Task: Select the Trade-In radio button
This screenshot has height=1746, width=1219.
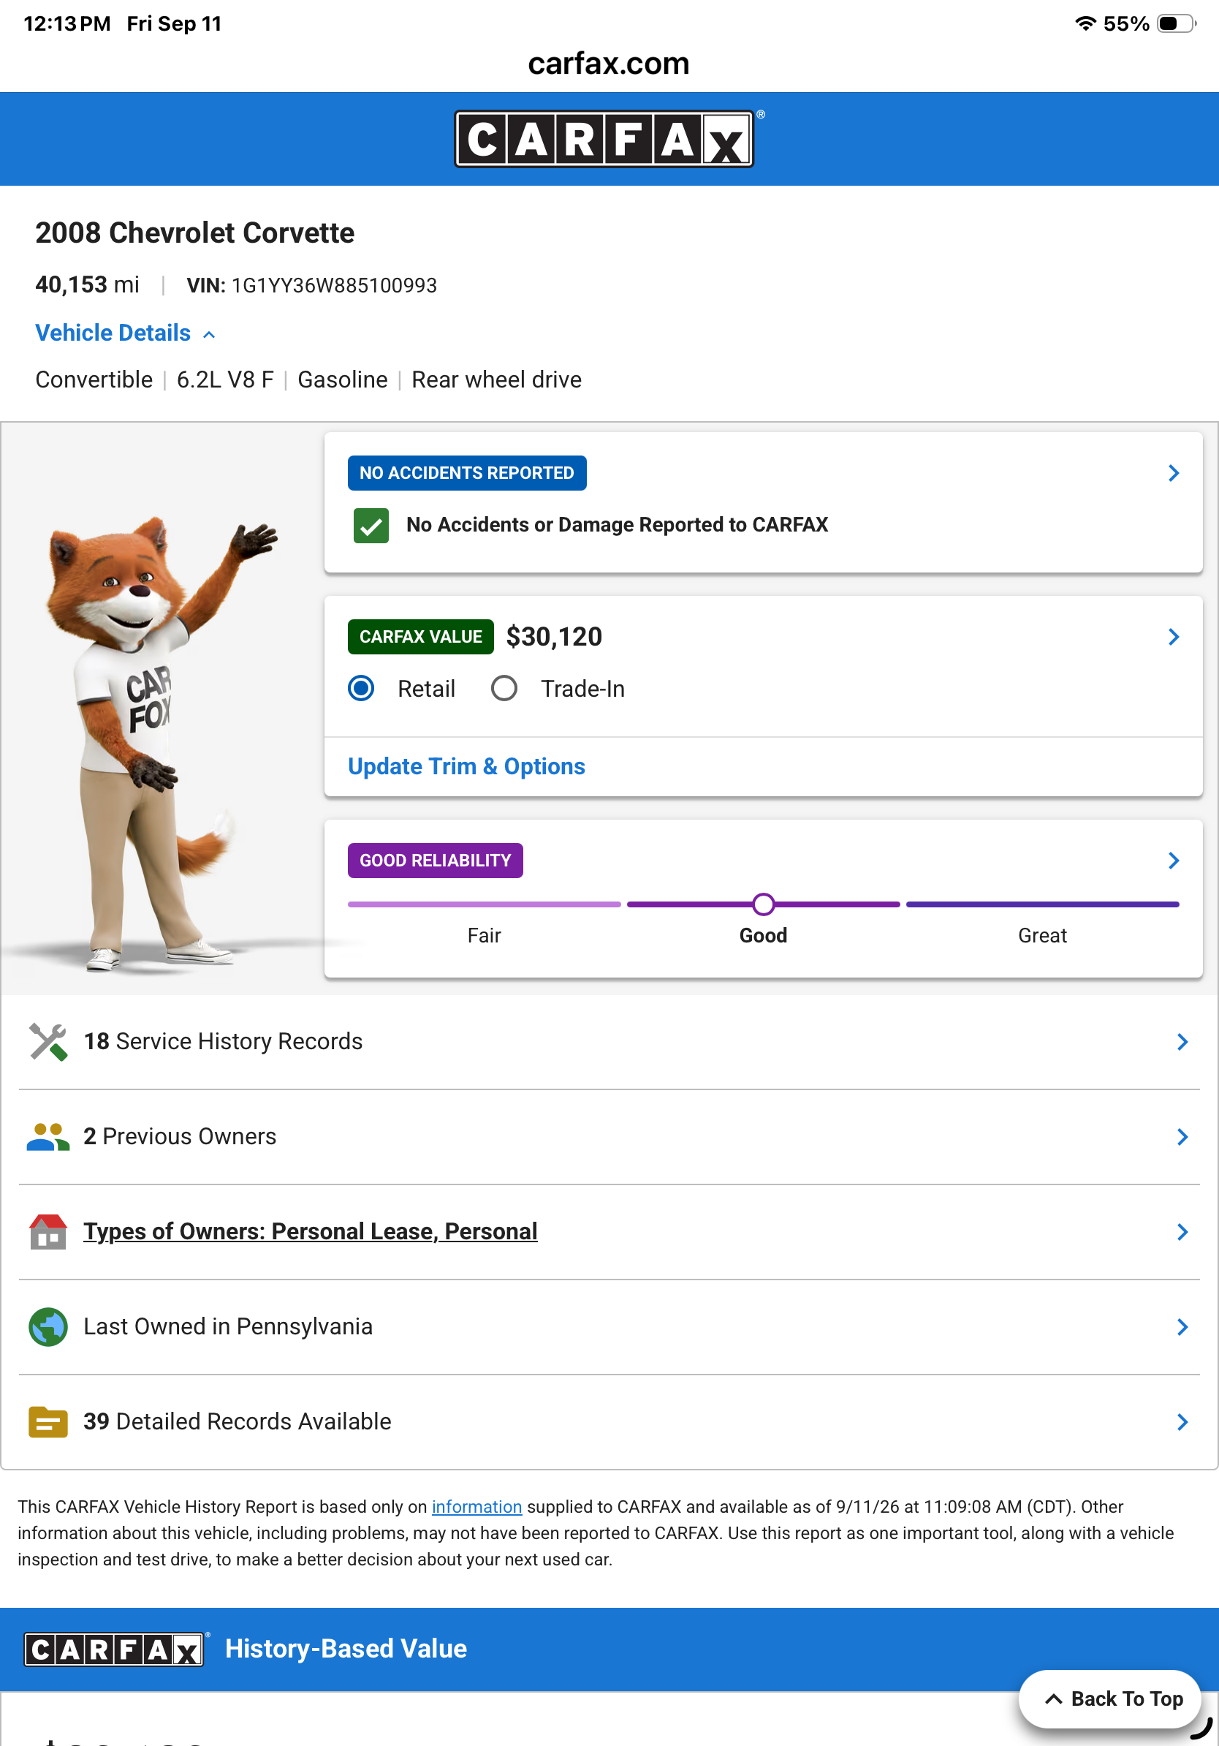Action: coord(504,688)
